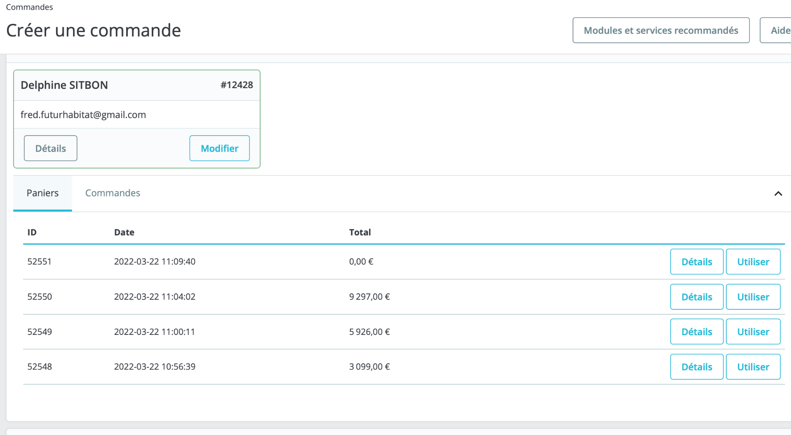Select the Paniers tab
Screen dimensions: 791x435
pyautogui.click(x=42, y=193)
